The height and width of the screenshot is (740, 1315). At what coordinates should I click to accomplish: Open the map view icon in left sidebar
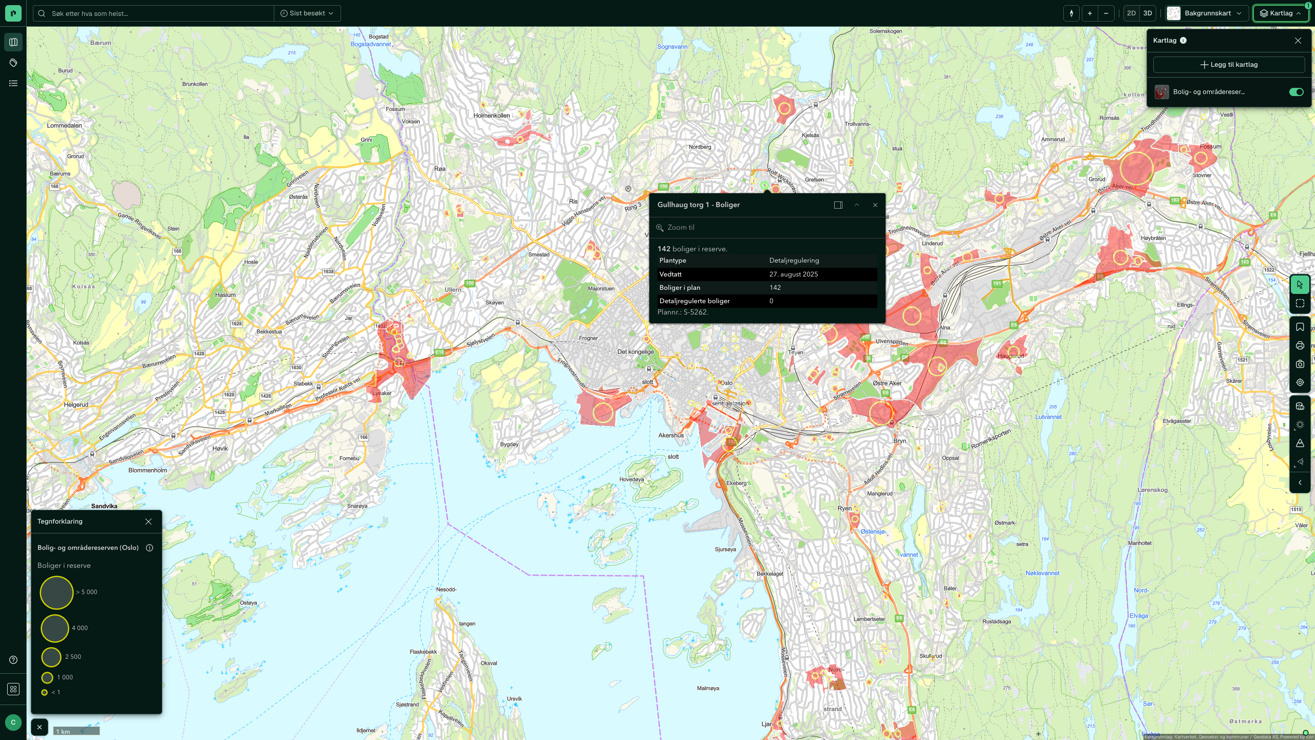(x=13, y=42)
